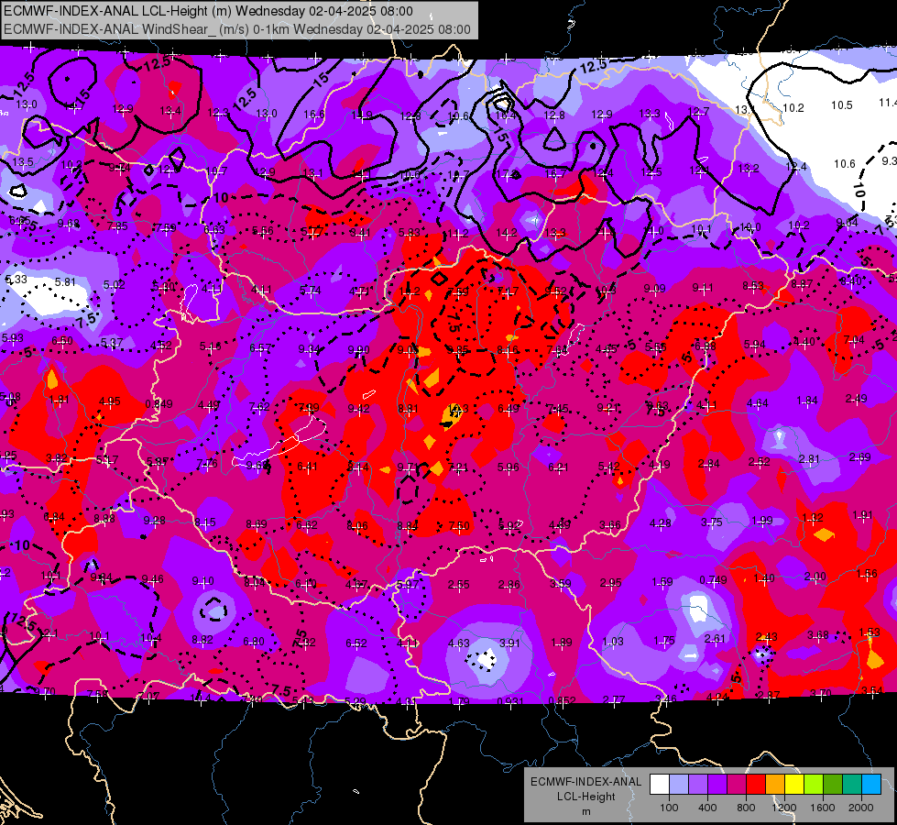Click the map value '8.53'
Screen dimensions: 897x825
pos(753,286)
